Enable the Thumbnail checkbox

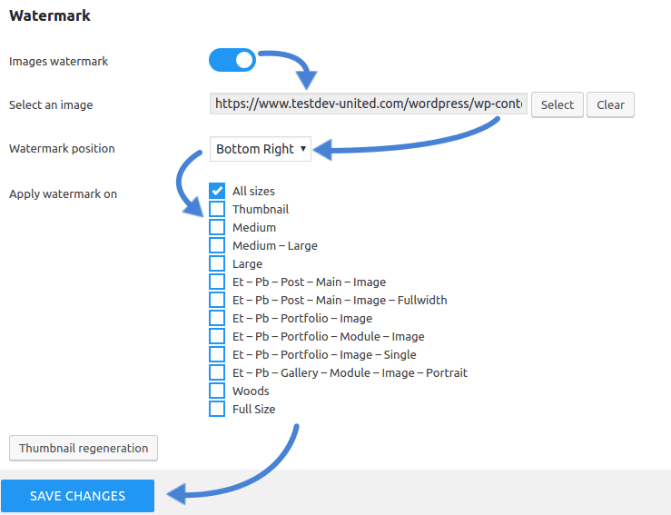click(217, 209)
